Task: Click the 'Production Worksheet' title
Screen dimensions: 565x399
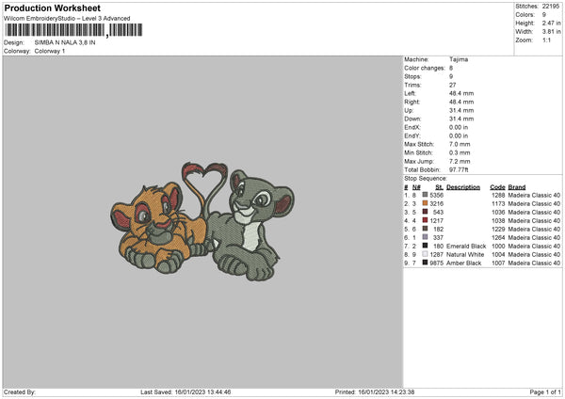Action: click(52, 8)
